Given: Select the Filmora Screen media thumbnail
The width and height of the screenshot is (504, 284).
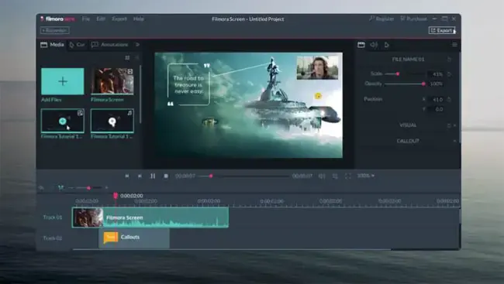Looking at the screenshot, I should pyautogui.click(x=112, y=81).
